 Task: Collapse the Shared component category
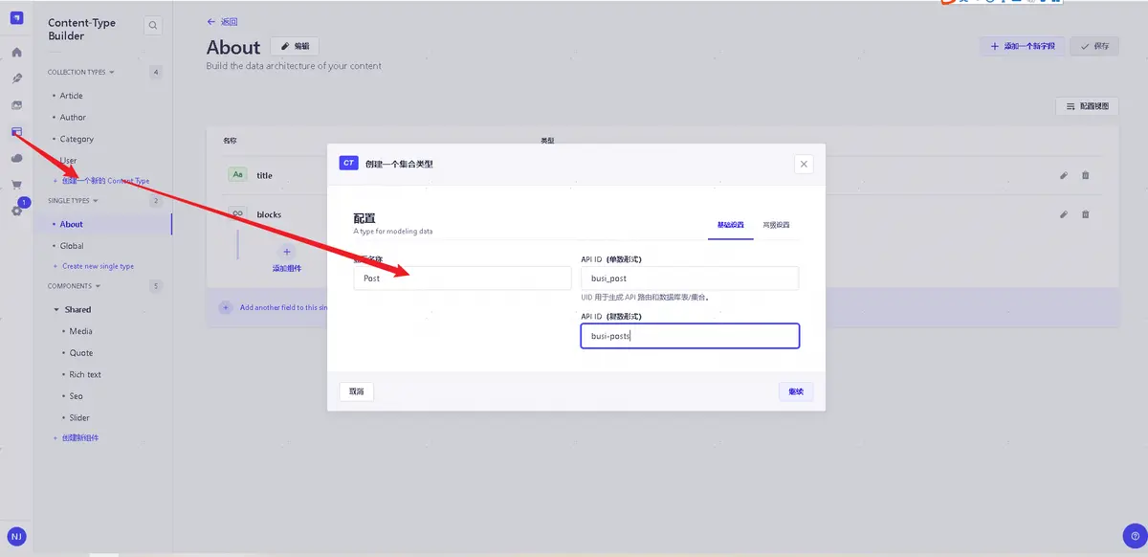[x=72, y=310]
